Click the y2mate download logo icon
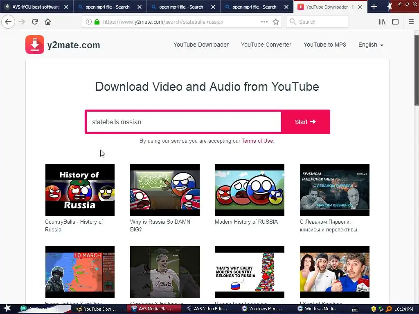Viewport: 419px width, 314px height. [35, 45]
